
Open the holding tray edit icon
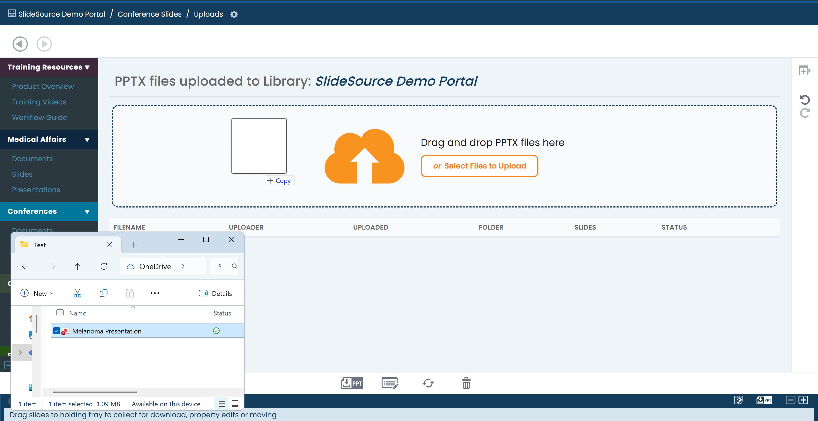point(738,400)
